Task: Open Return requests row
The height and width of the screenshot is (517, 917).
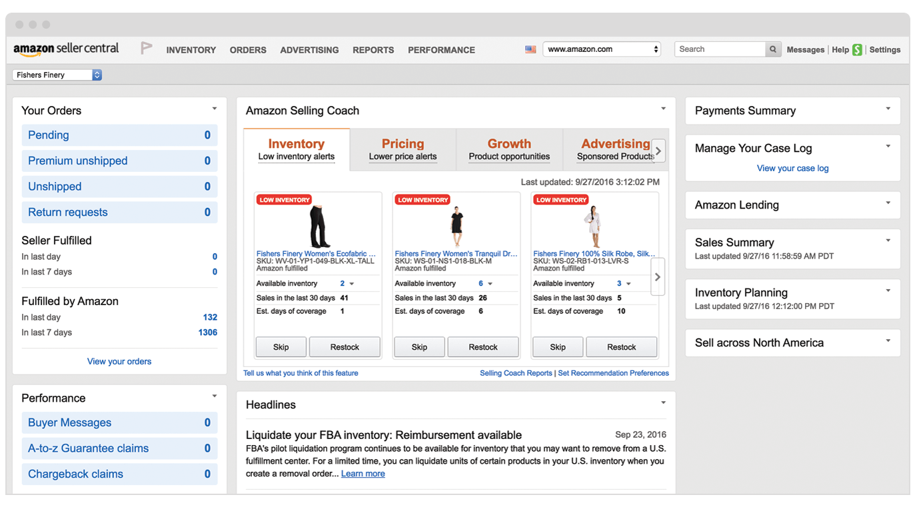Action: 120,213
